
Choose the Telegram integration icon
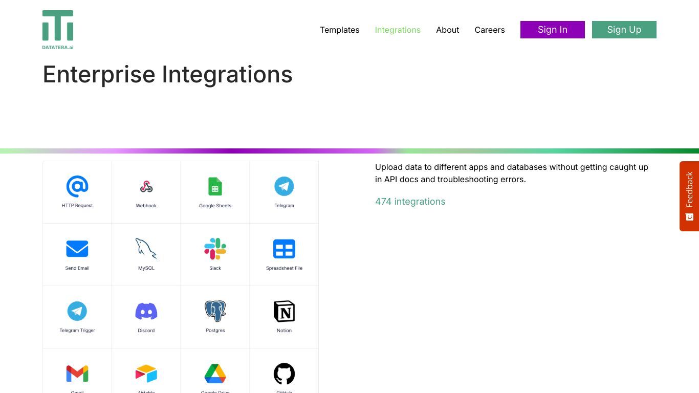pyautogui.click(x=284, y=187)
